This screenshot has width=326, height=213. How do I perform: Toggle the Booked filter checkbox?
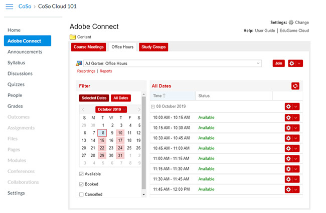[81, 184]
